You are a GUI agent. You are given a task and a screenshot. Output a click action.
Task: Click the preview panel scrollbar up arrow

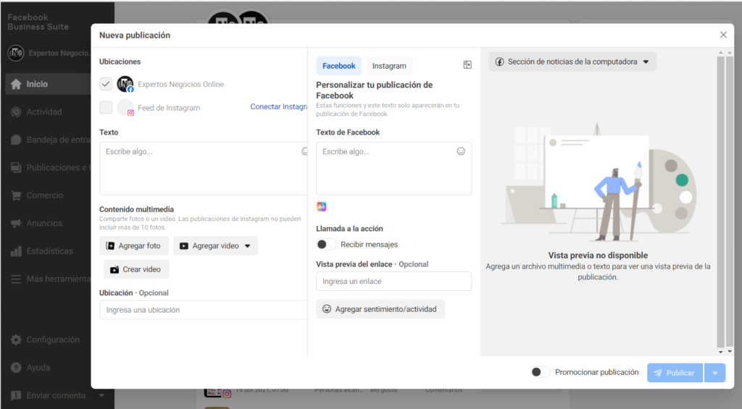[721, 53]
